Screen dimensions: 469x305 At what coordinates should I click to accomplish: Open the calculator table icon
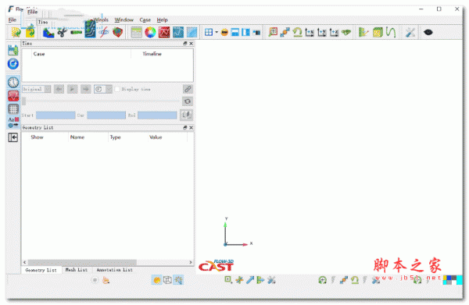136,32
